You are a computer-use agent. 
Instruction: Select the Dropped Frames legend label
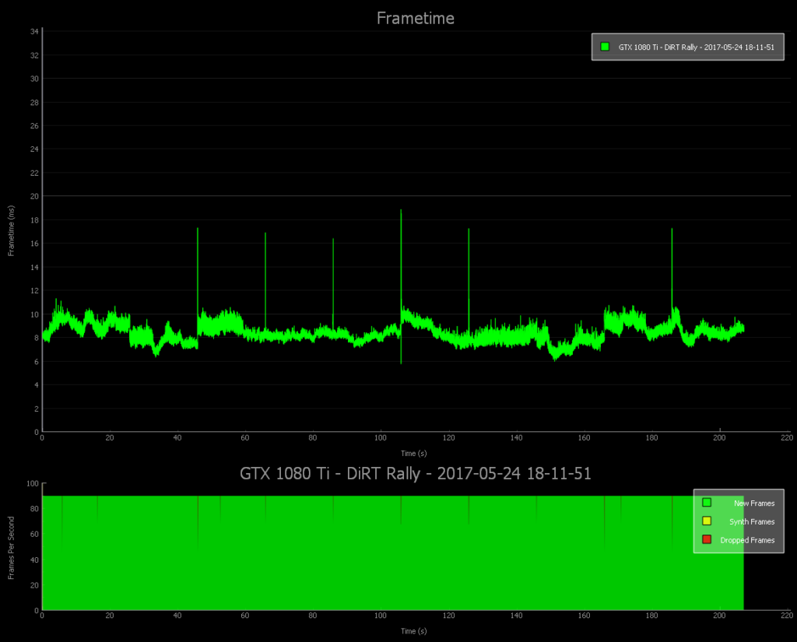tap(747, 540)
